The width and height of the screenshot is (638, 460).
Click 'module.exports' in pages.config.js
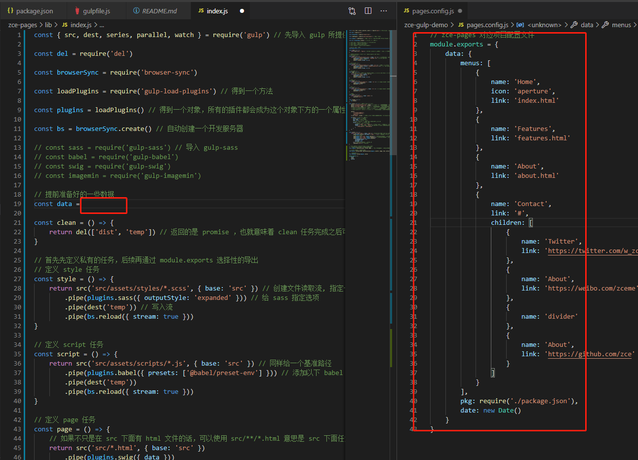tap(456, 44)
